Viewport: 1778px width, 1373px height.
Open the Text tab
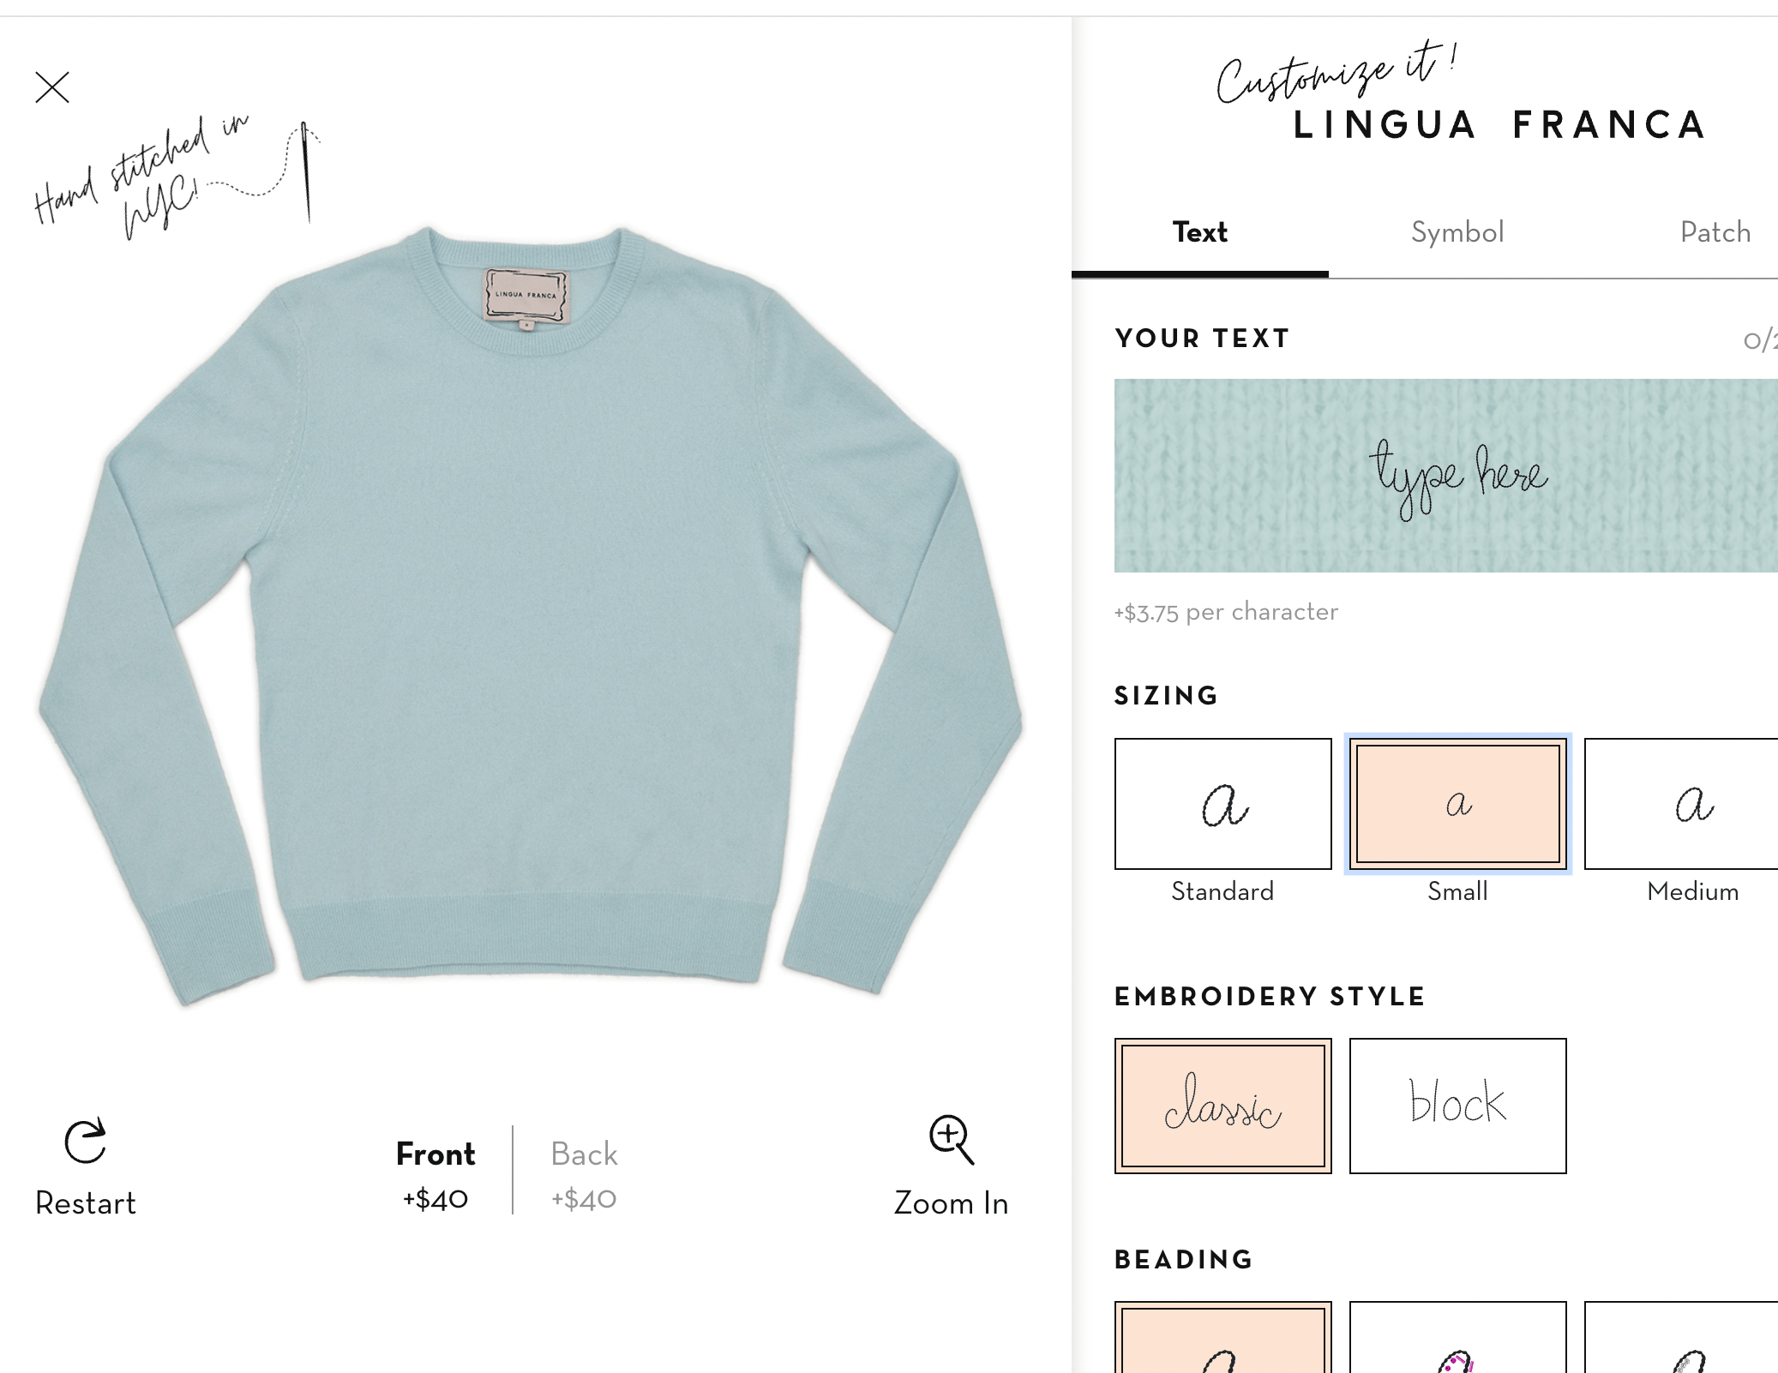point(1200,232)
